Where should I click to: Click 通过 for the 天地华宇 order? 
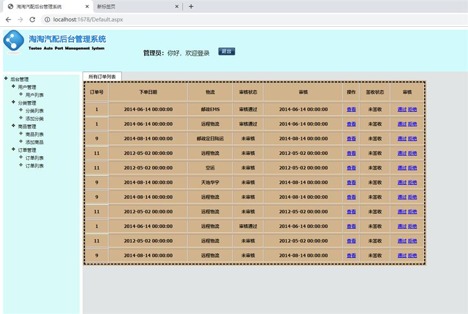pos(402,182)
